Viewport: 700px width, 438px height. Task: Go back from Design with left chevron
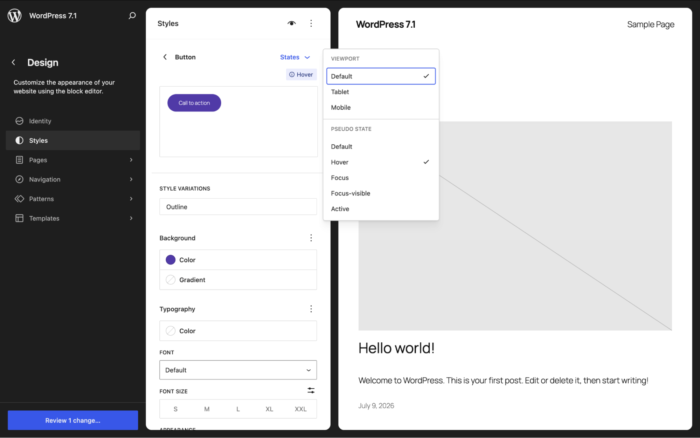coord(13,62)
